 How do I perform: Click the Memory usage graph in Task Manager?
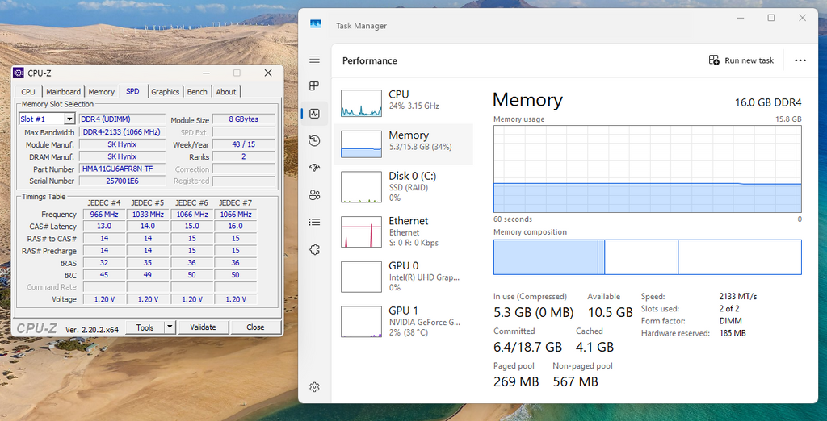coord(647,169)
